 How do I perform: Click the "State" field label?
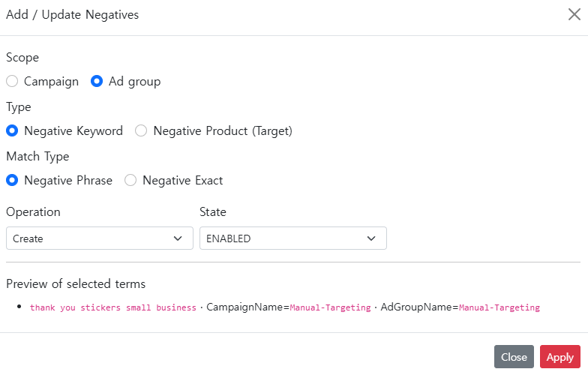click(213, 212)
